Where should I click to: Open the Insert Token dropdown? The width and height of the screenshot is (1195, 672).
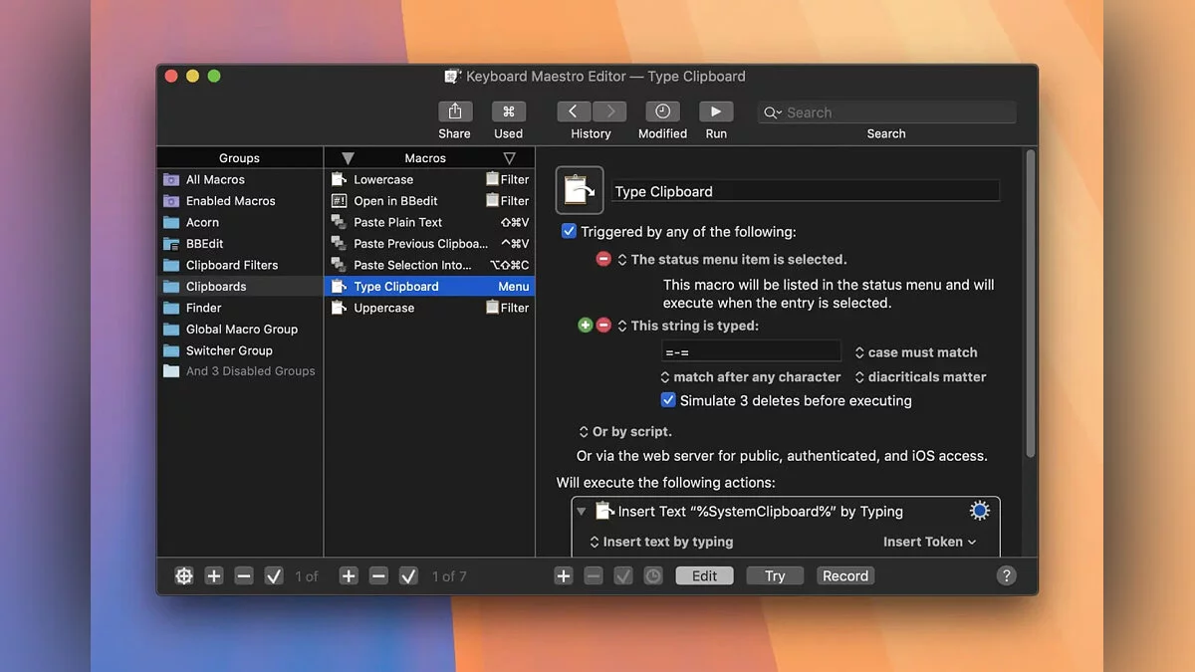tap(929, 542)
